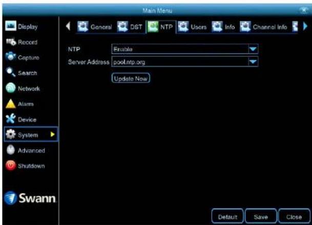Click the DST tab gear icon
The image size is (312, 225).
click(122, 27)
